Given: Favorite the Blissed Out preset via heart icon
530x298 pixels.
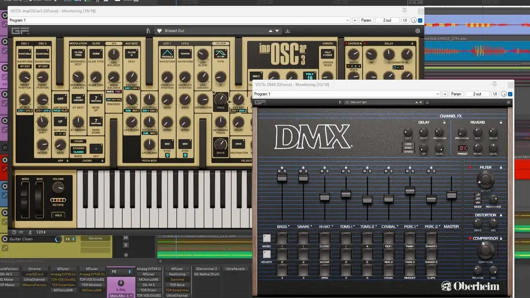Looking at the screenshot, I should [x=160, y=31].
